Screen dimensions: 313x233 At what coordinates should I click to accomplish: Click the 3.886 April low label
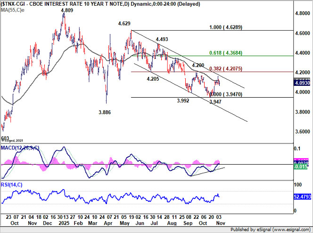[105, 112]
